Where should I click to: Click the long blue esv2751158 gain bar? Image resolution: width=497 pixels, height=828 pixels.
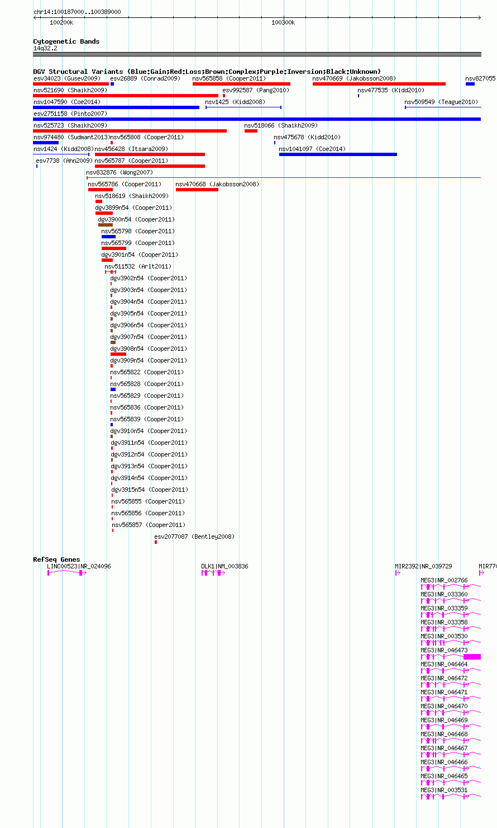tap(257, 119)
